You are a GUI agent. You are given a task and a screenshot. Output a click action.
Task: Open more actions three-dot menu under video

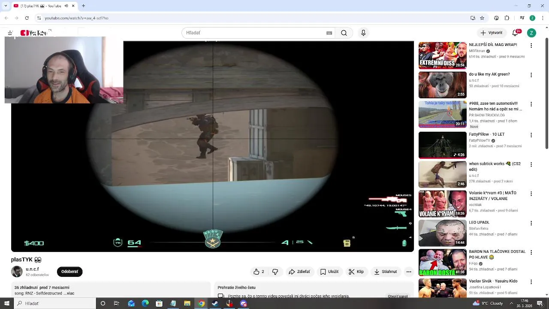pos(409,272)
